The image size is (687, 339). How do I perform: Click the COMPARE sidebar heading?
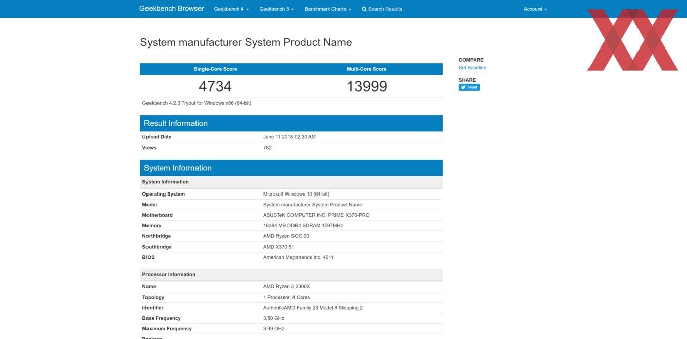click(471, 60)
